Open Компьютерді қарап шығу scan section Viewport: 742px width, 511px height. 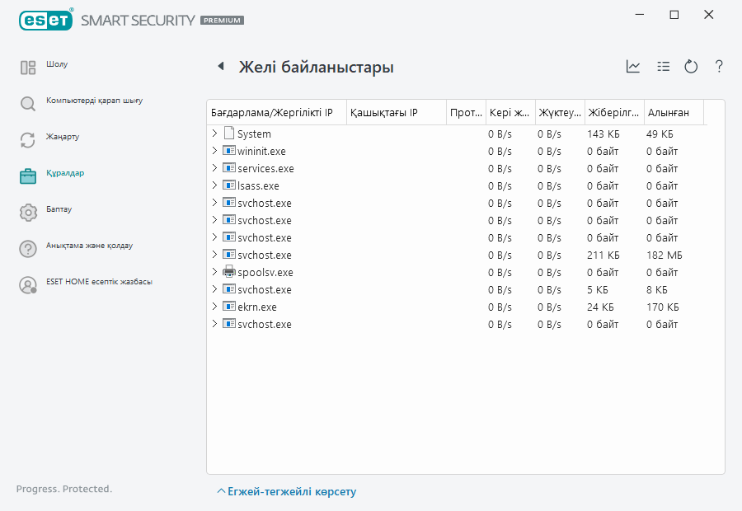tap(94, 101)
